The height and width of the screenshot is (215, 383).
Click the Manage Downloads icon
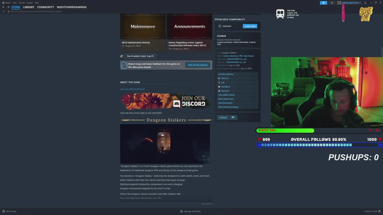181,211
